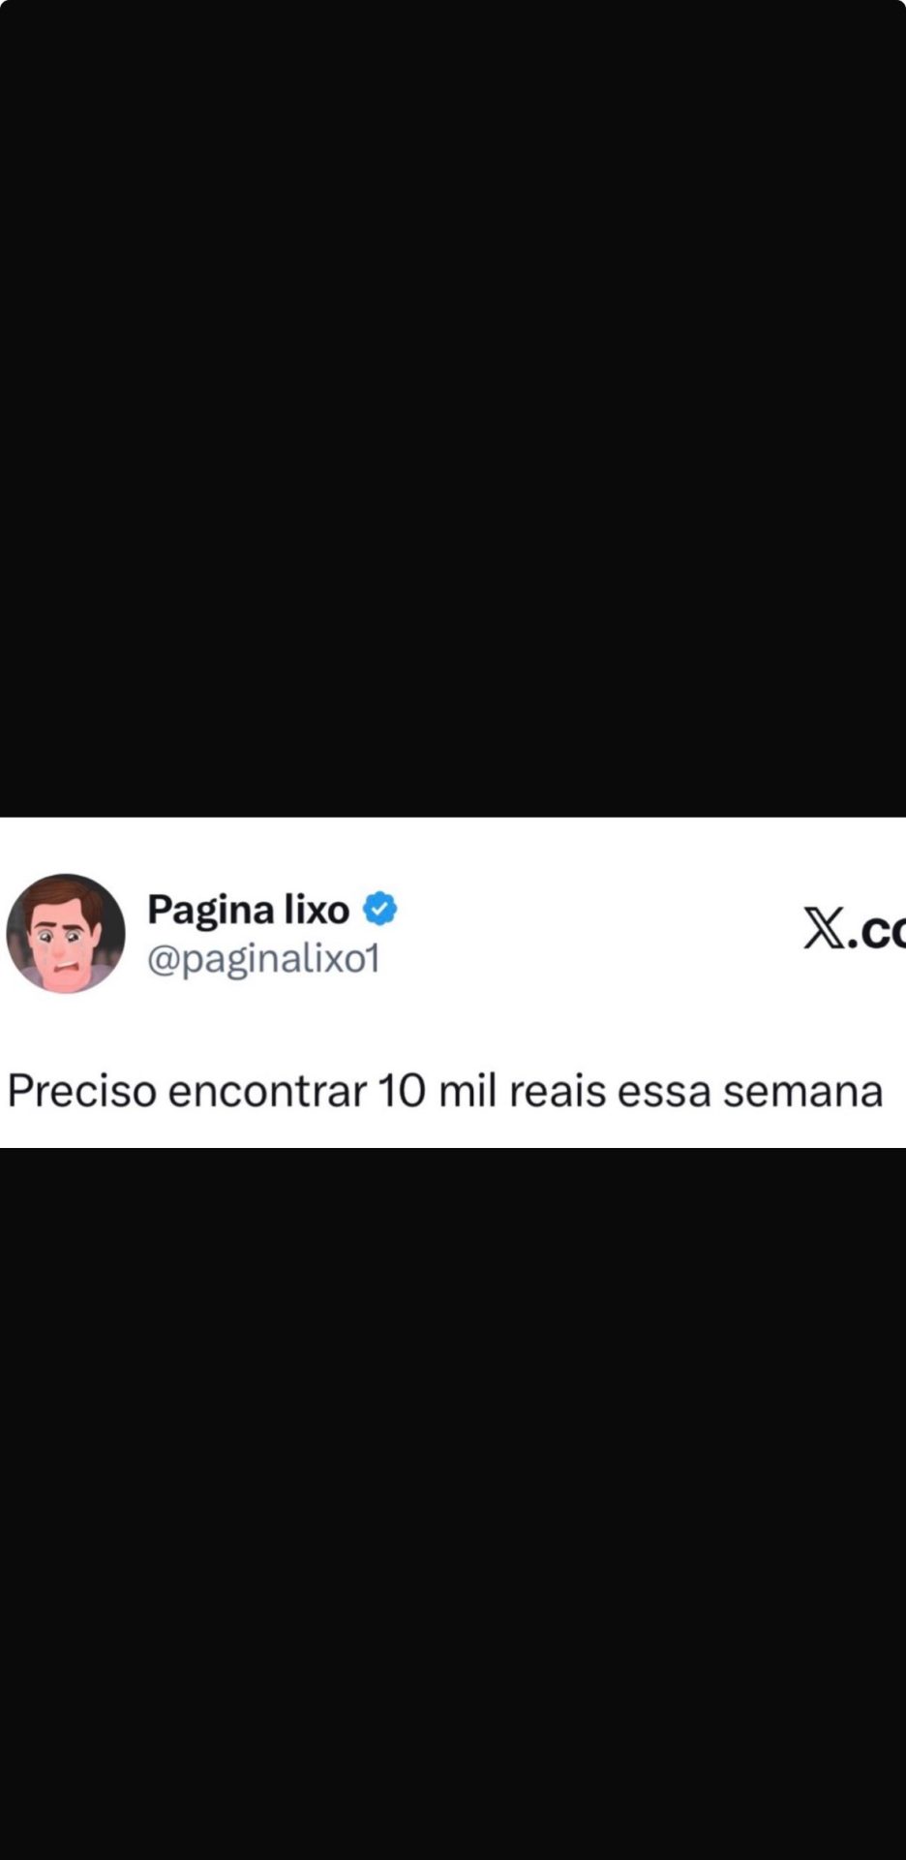Viewport: 906px width, 1860px height.
Task: Tap the black area below the tweet
Action: (x=453, y=1502)
